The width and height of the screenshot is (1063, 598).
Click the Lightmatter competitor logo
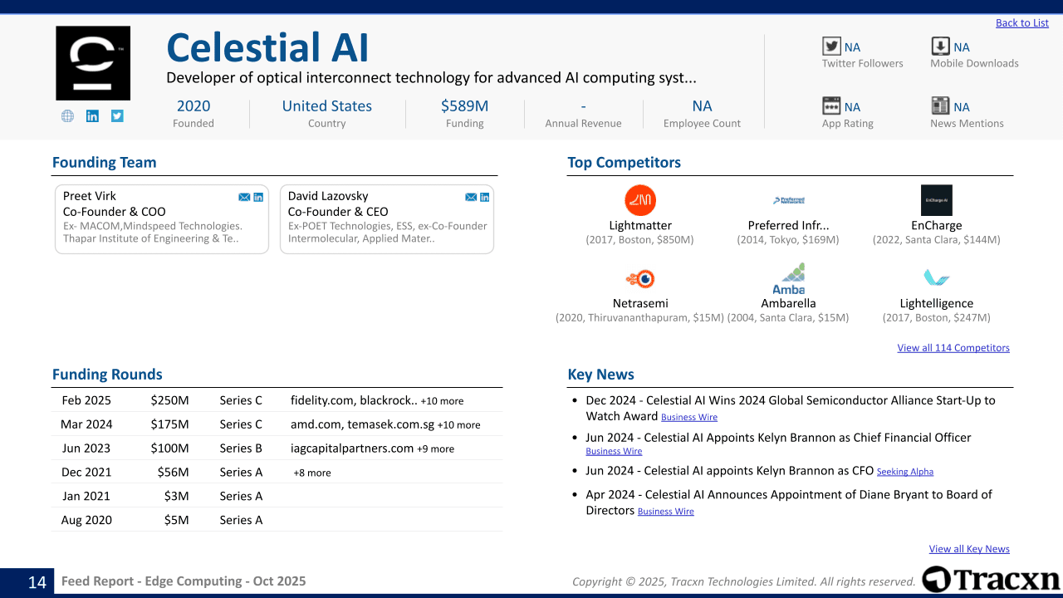tap(640, 200)
